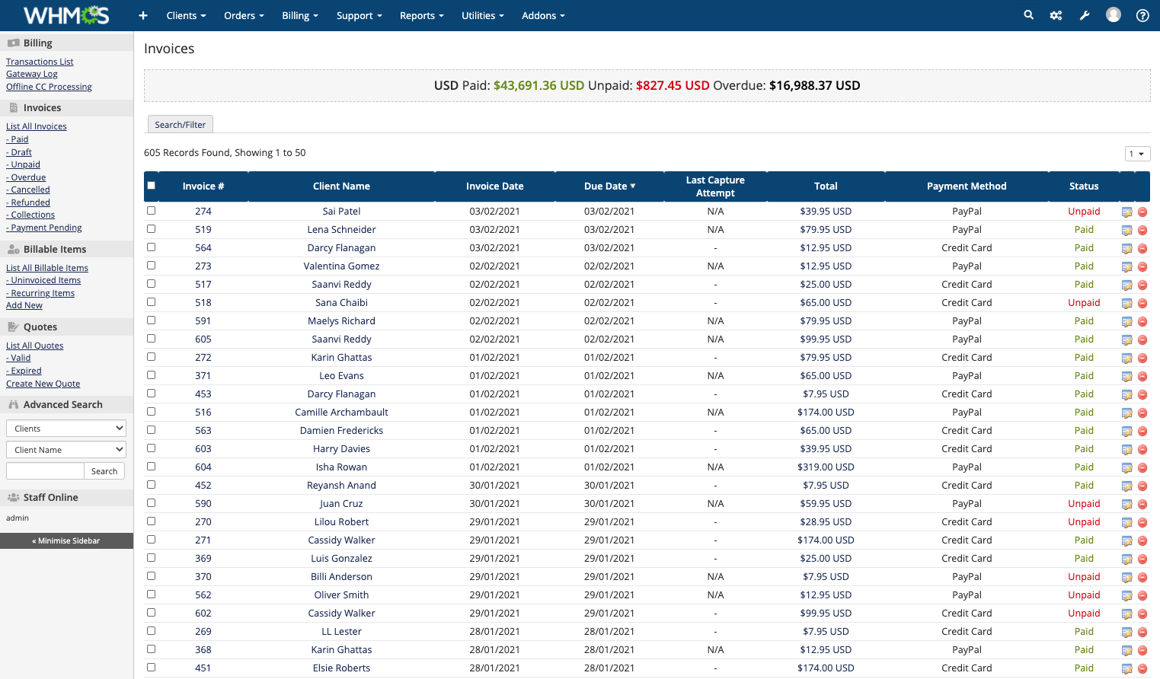The height and width of the screenshot is (679, 1160).
Task: Focus the advanced search text field
Action: pyautogui.click(x=45, y=471)
